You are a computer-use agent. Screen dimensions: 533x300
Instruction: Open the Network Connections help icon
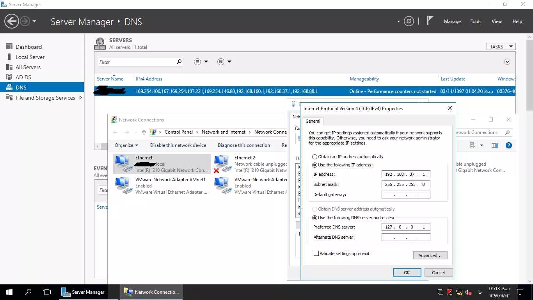click(508, 145)
